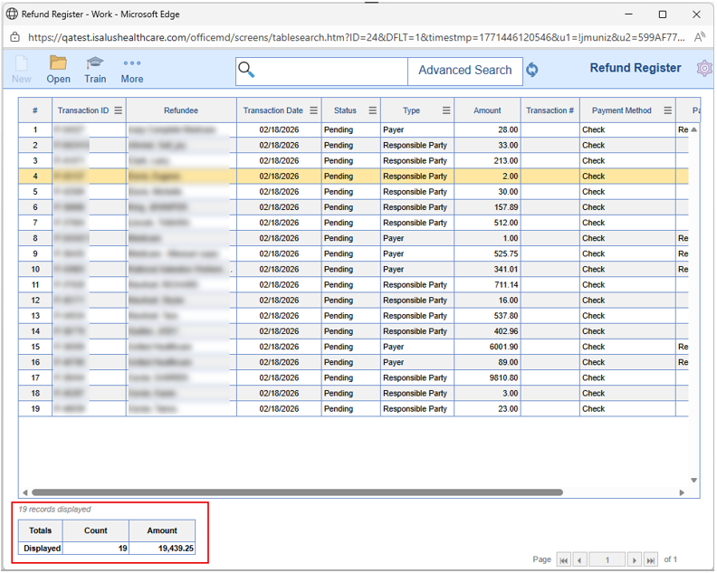Launch Train graduation cap icon
The width and height of the screenshot is (717, 573).
[95, 63]
